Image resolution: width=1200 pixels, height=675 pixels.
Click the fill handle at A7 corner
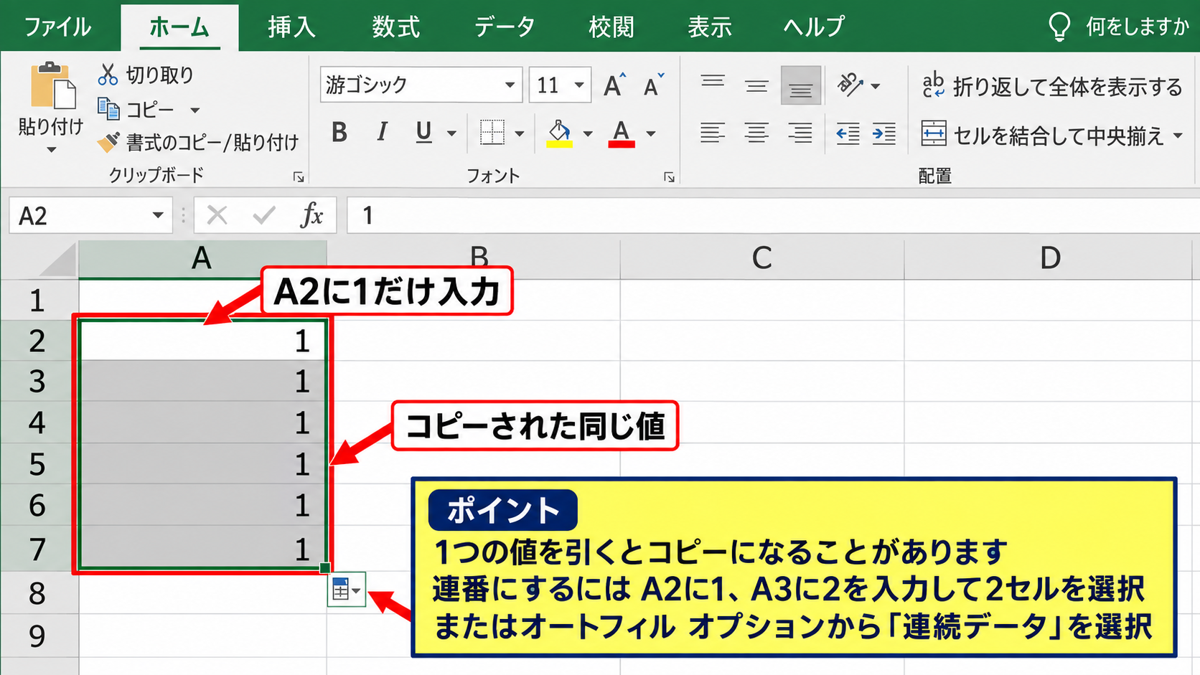pos(325,567)
